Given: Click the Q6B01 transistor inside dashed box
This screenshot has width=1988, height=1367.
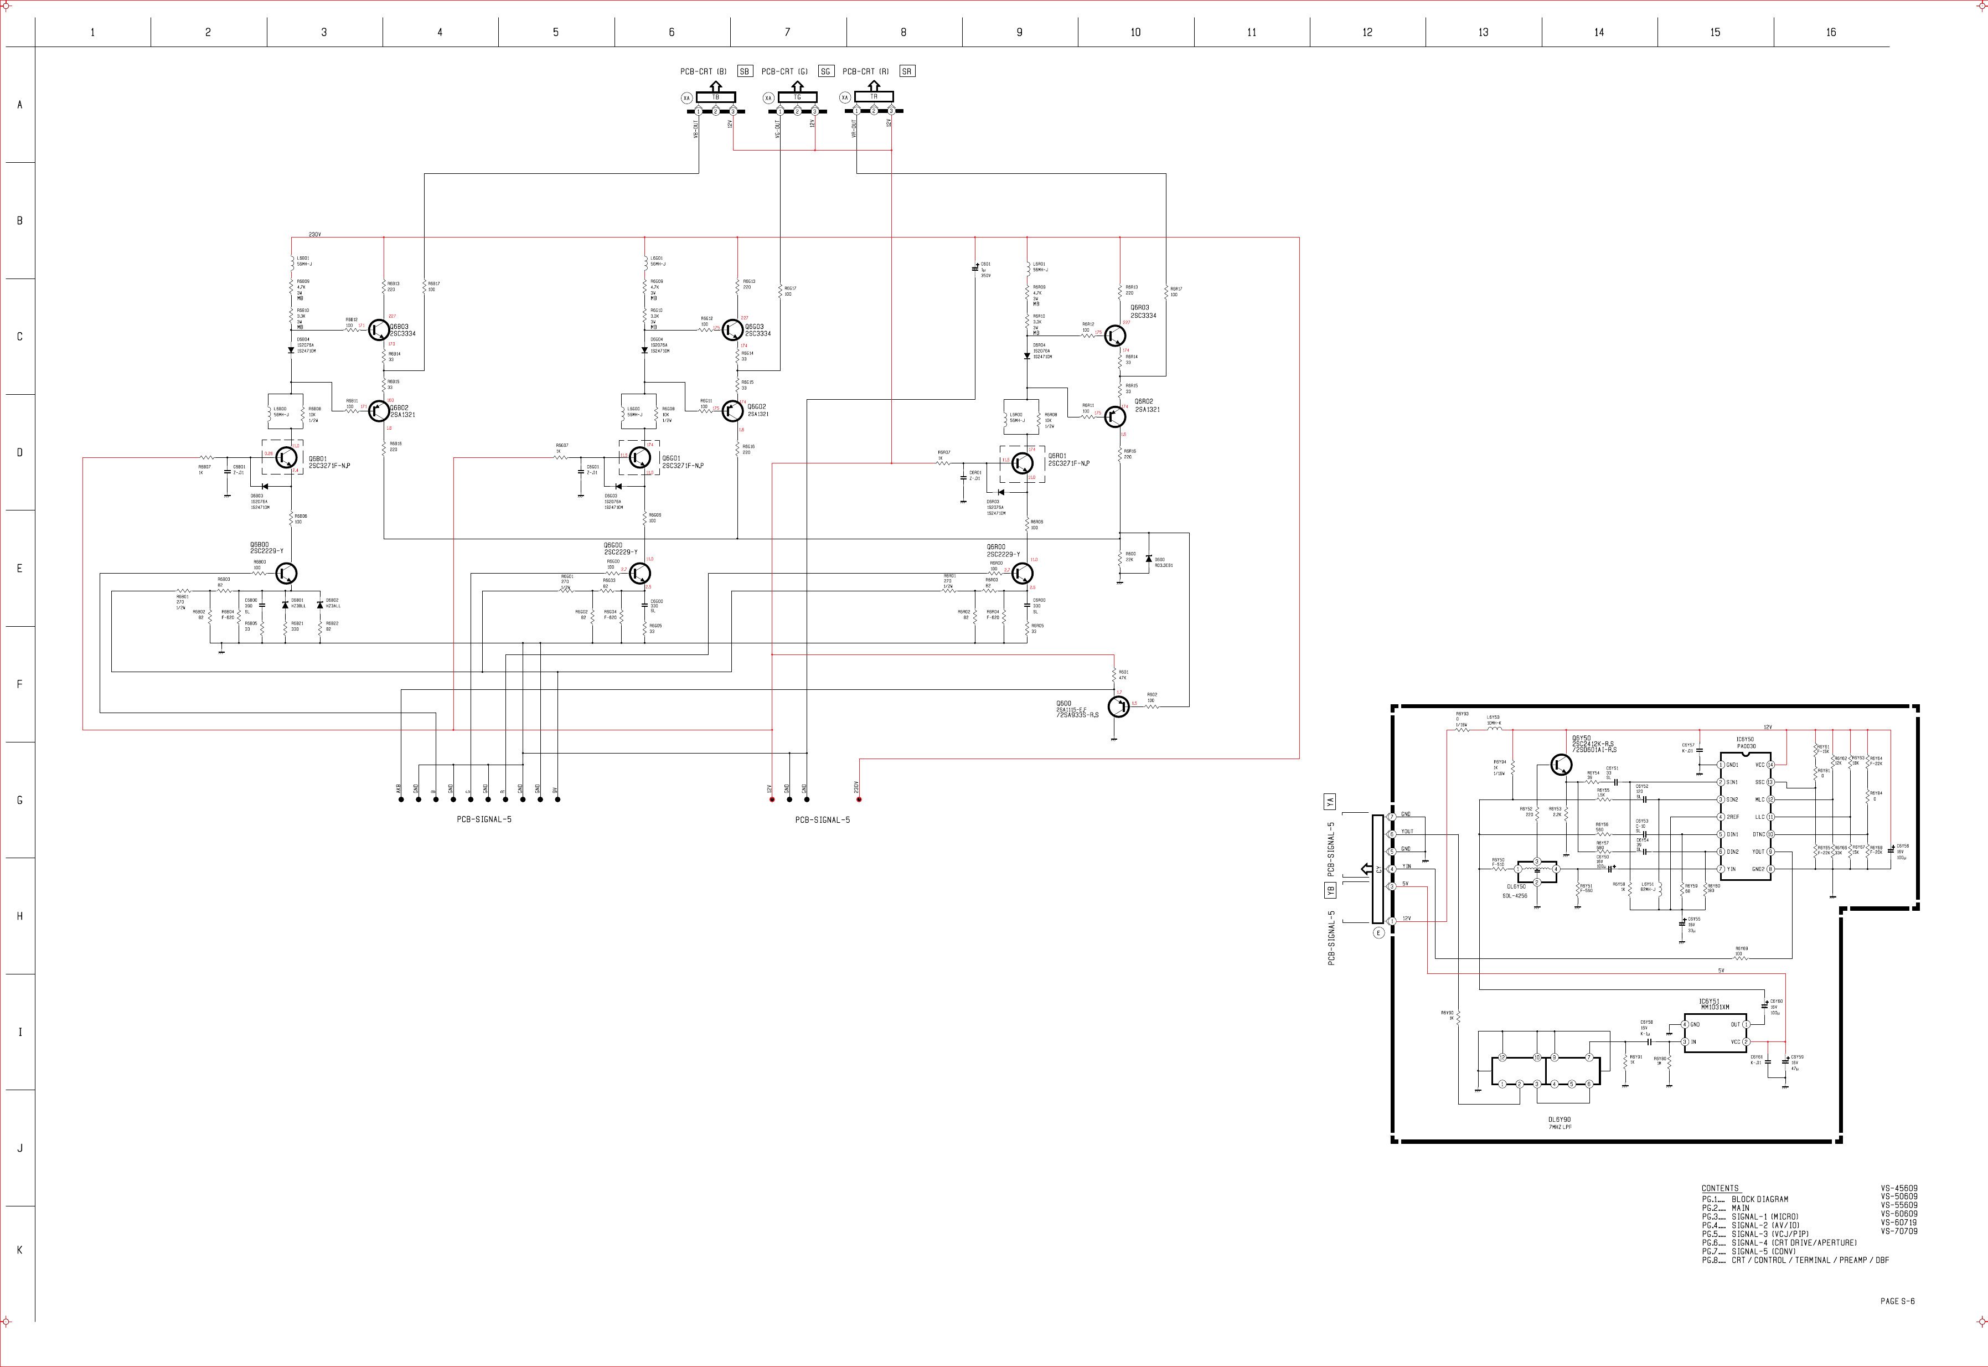Looking at the screenshot, I should pyautogui.click(x=286, y=458).
